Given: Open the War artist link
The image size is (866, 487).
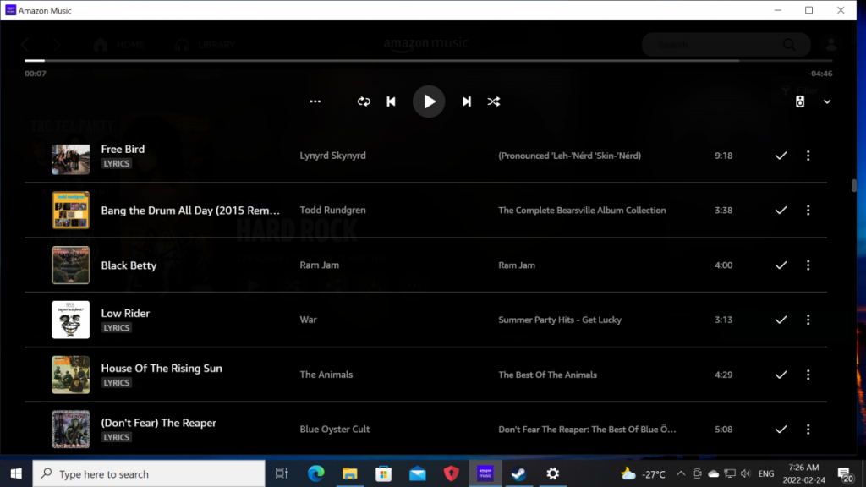Looking at the screenshot, I should pyautogui.click(x=308, y=320).
